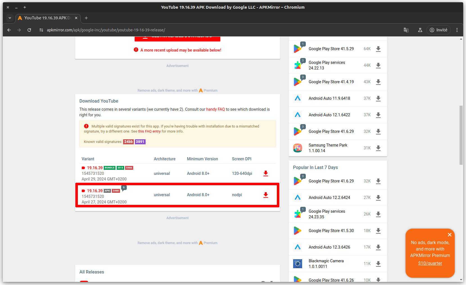Click the 'Download YouTube' heading
This screenshot has height=285, width=466.
pos(99,101)
